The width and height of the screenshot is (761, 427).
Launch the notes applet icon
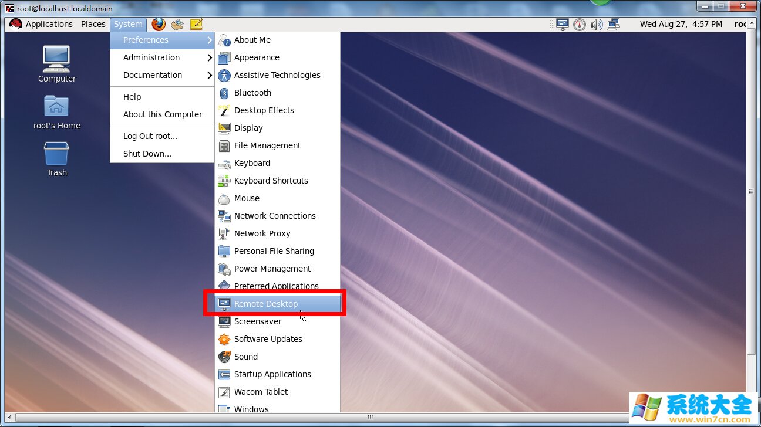196,24
